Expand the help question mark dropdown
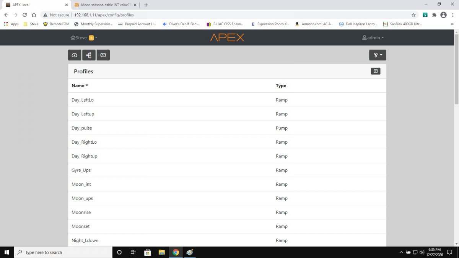The height and width of the screenshot is (258, 459). [x=378, y=55]
